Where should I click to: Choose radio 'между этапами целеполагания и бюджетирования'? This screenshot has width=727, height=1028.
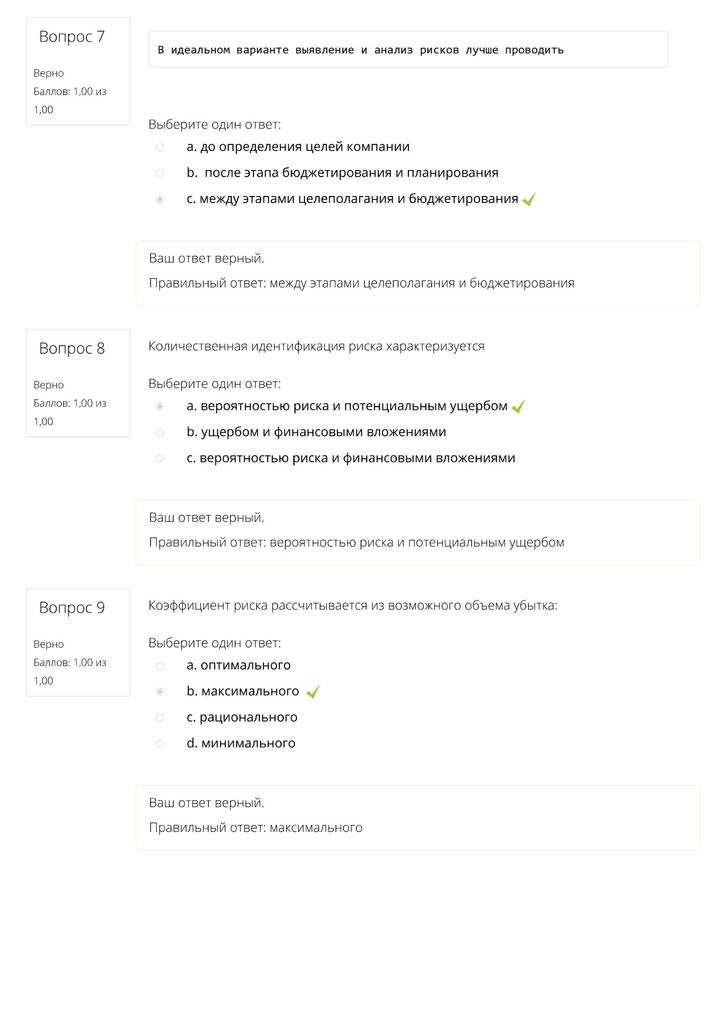160,199
